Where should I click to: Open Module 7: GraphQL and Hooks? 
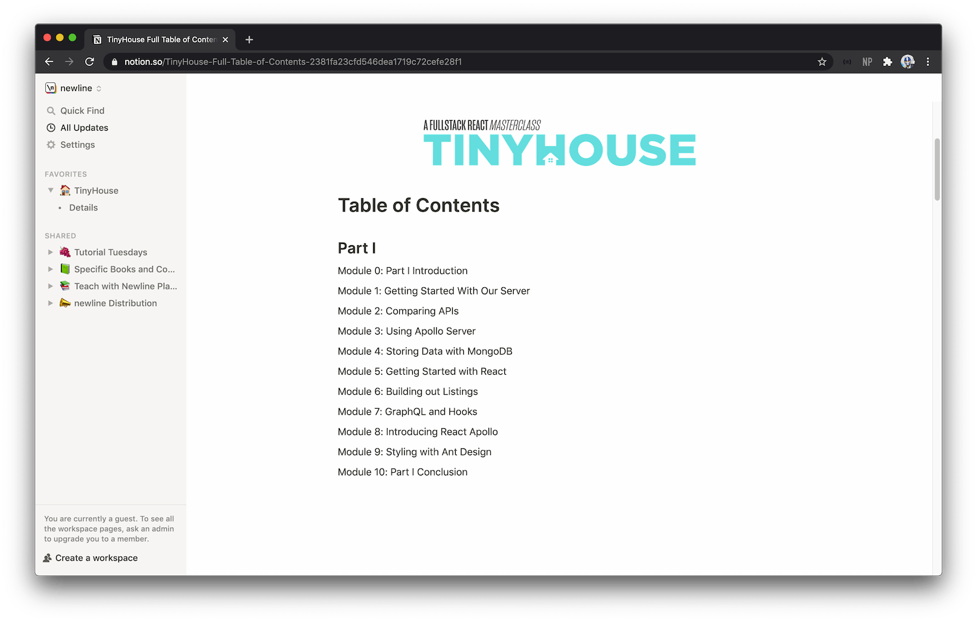pyautogui.click(x=407, y=412)
